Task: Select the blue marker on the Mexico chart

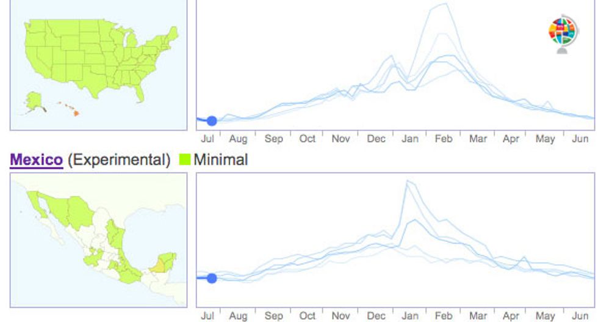Action: pos(212,278)
